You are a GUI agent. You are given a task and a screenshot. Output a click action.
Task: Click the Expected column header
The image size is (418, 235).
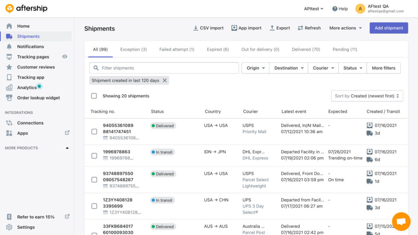(338, 111)
